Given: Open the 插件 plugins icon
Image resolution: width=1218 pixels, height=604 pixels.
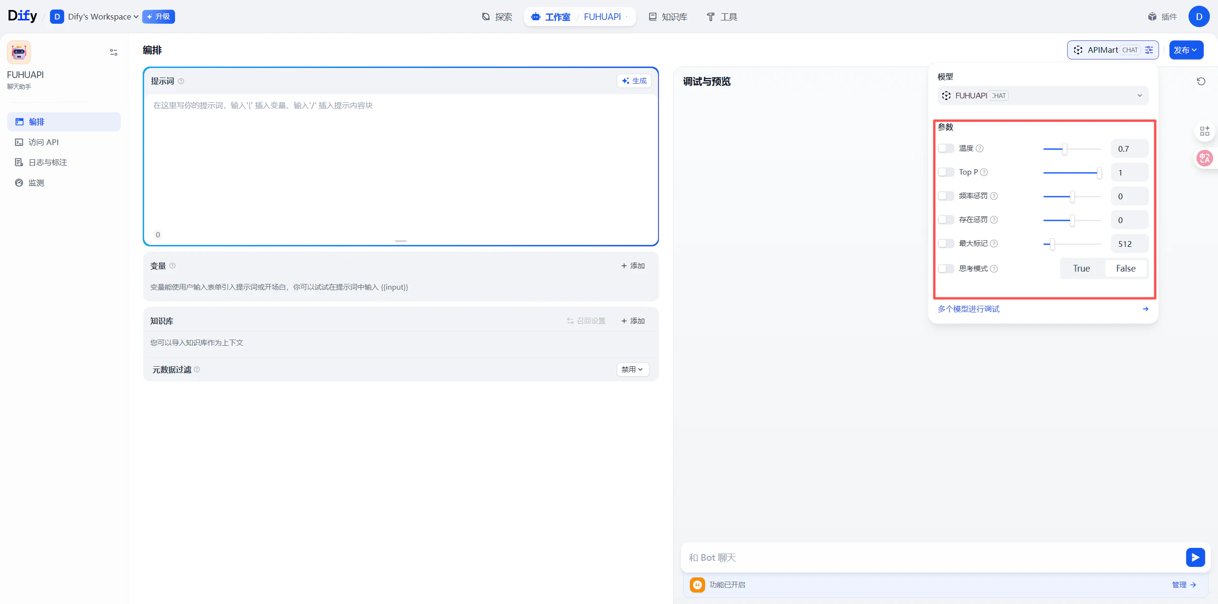Looking at the screenshot, I should pyautogui.click(x=1152, y=17).
